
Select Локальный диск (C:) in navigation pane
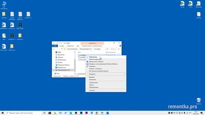[63, 70]
